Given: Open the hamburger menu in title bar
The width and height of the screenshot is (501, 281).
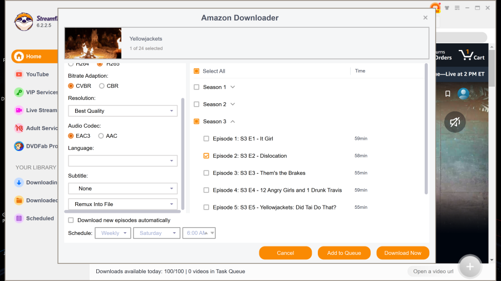Looking at the screenshot, I should (457, 8).
